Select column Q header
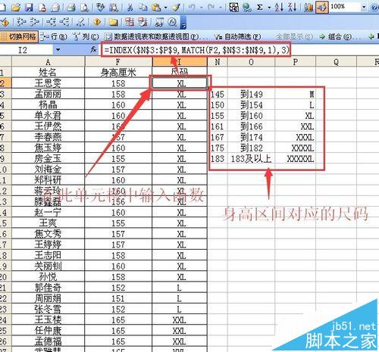 (x=336, y=62)
